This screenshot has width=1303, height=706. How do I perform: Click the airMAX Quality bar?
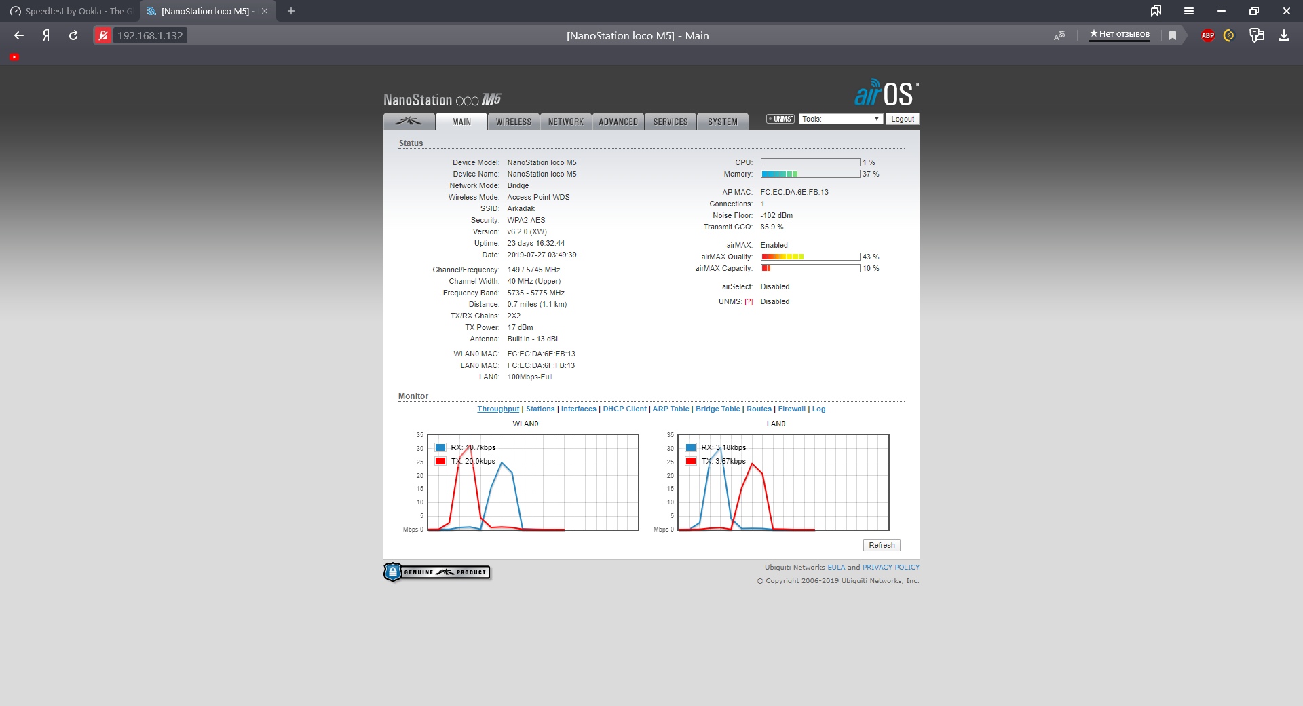810,257
